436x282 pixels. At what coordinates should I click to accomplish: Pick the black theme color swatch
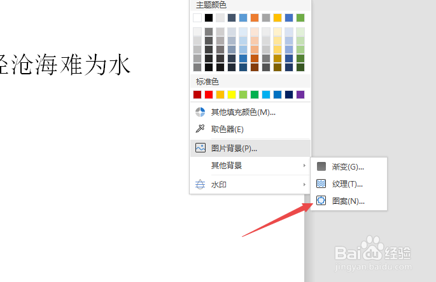(x=209, y=18)
